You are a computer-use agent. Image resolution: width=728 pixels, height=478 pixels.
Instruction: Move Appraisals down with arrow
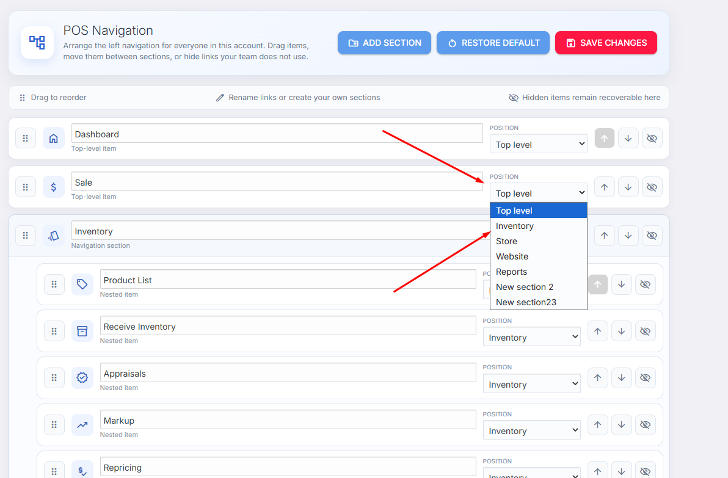(x=622, y=378)
